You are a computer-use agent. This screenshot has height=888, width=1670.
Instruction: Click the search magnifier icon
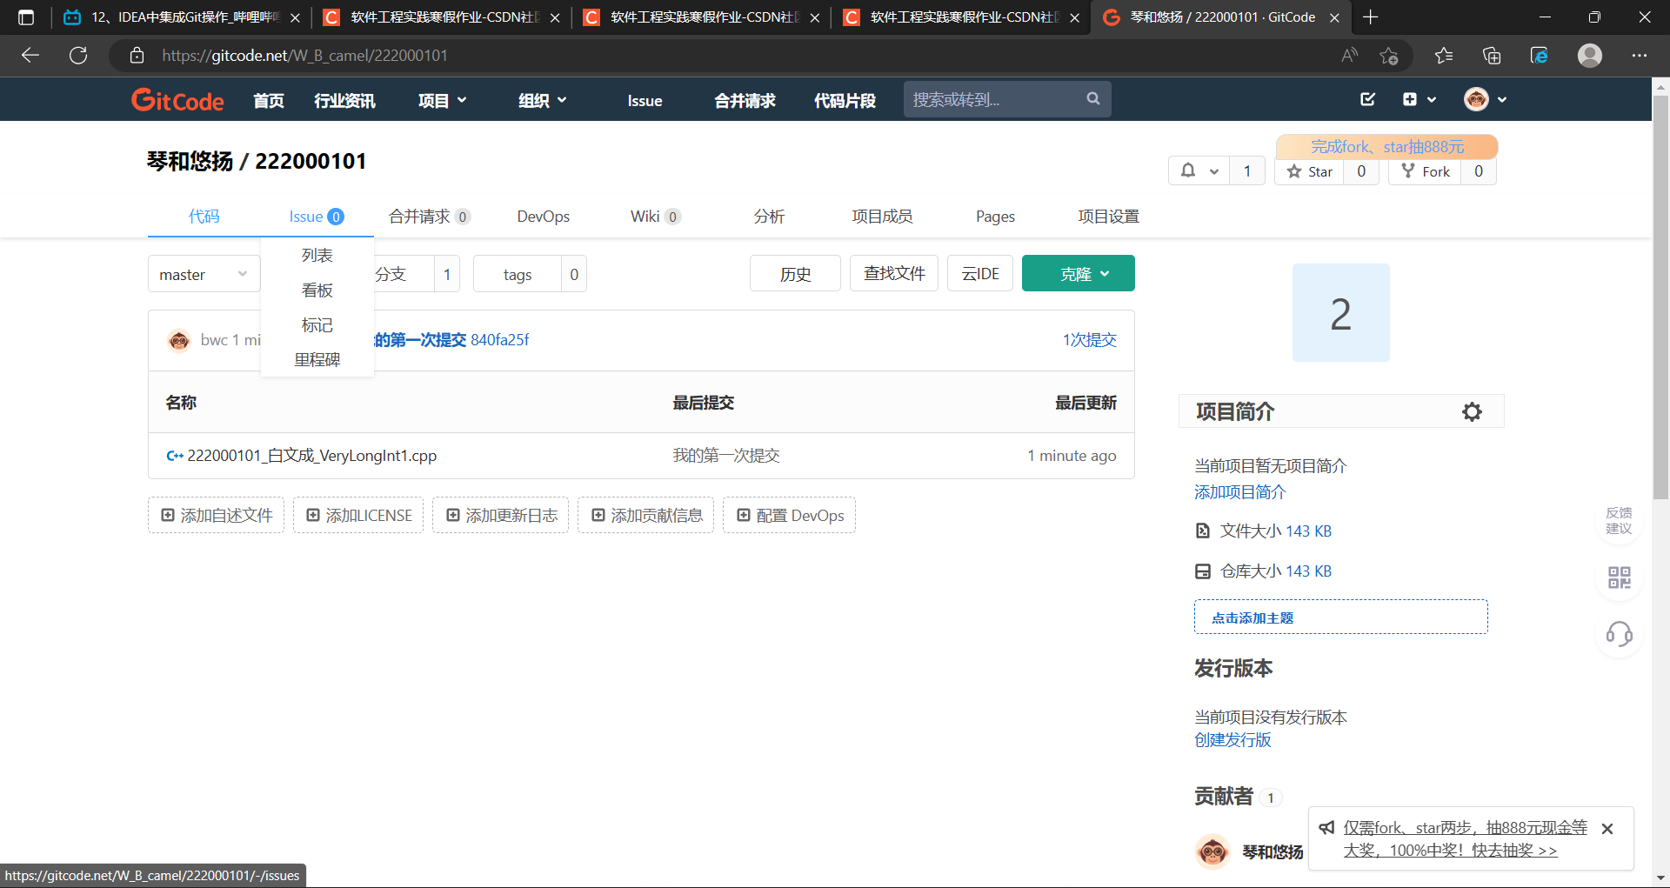pyautogui.click(x=1093, y=99)
